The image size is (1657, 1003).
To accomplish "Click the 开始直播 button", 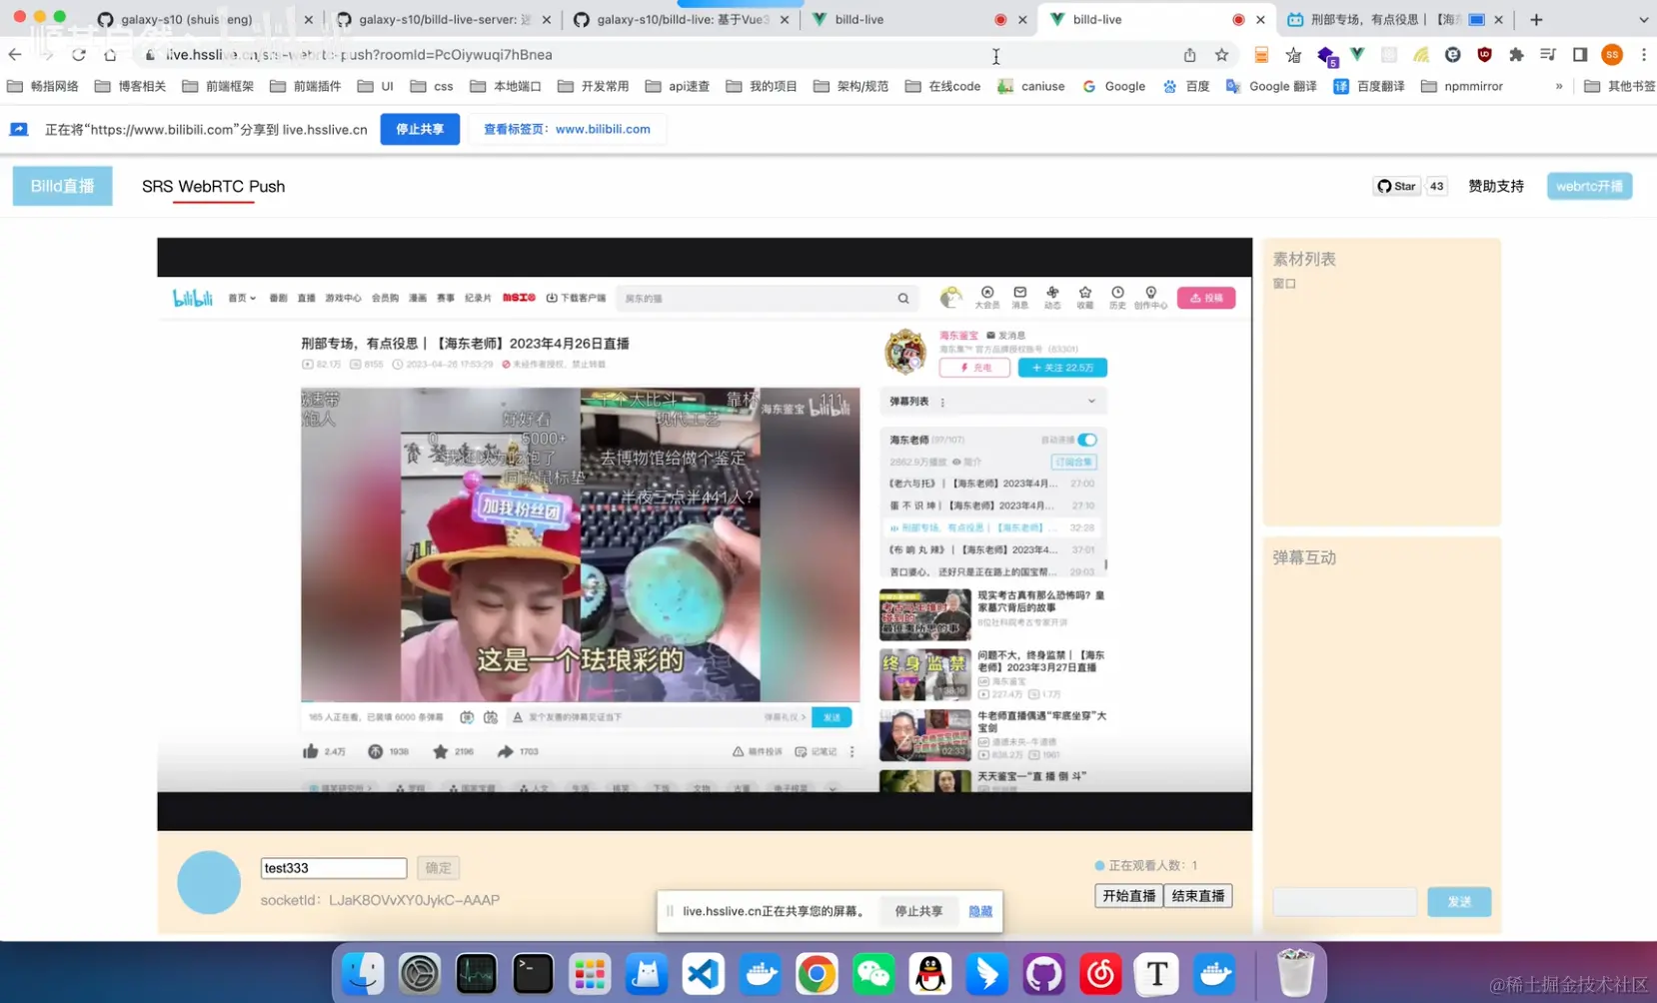I will click(x=1128, y=896).
